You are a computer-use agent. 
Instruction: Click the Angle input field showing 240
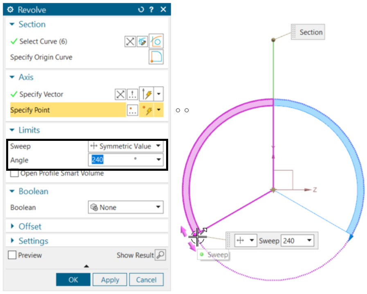coord(121,160)
